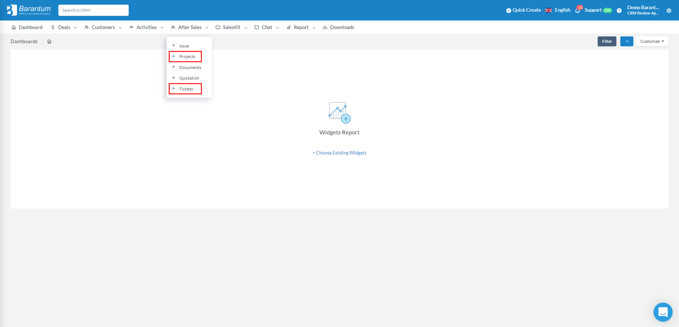This screenshot has width=679, height=327.
Task: Collapse the After Sales chevron
Action: [207, 28]
